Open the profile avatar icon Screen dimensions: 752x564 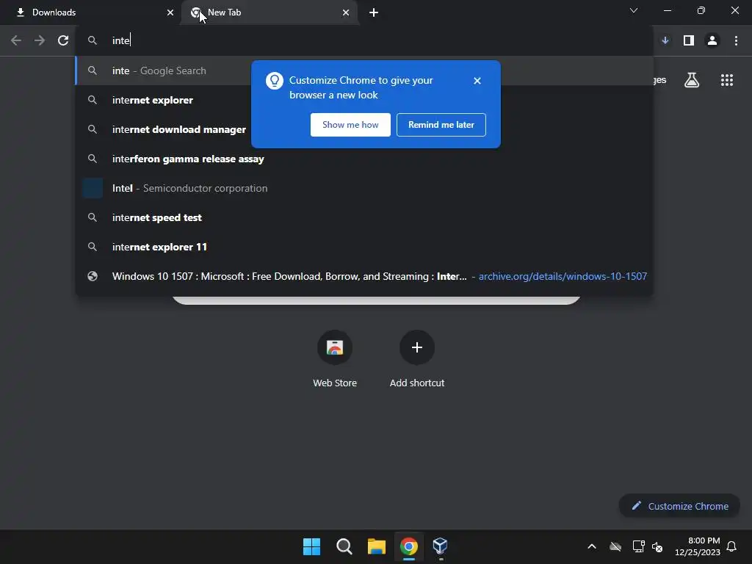712,41
